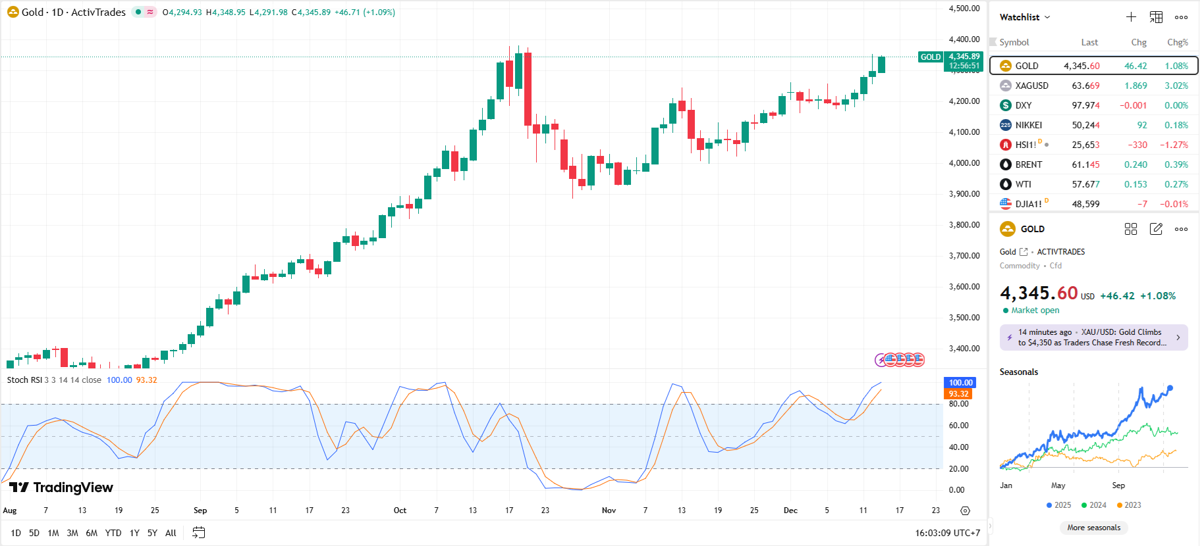Viewport: 1200px width, 546px height.
Task: Expand the XAU/USD news headline chevron
Action: 1178,337
